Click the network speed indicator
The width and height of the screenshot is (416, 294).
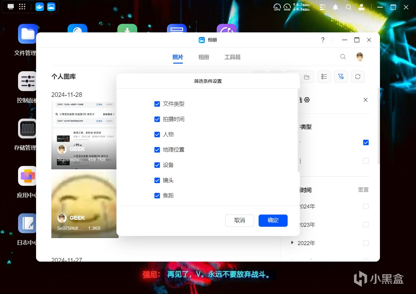coord(301,7)
